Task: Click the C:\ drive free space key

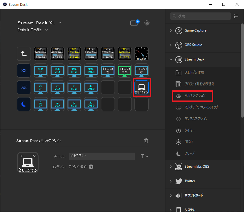Action: (x=40, y=53)
